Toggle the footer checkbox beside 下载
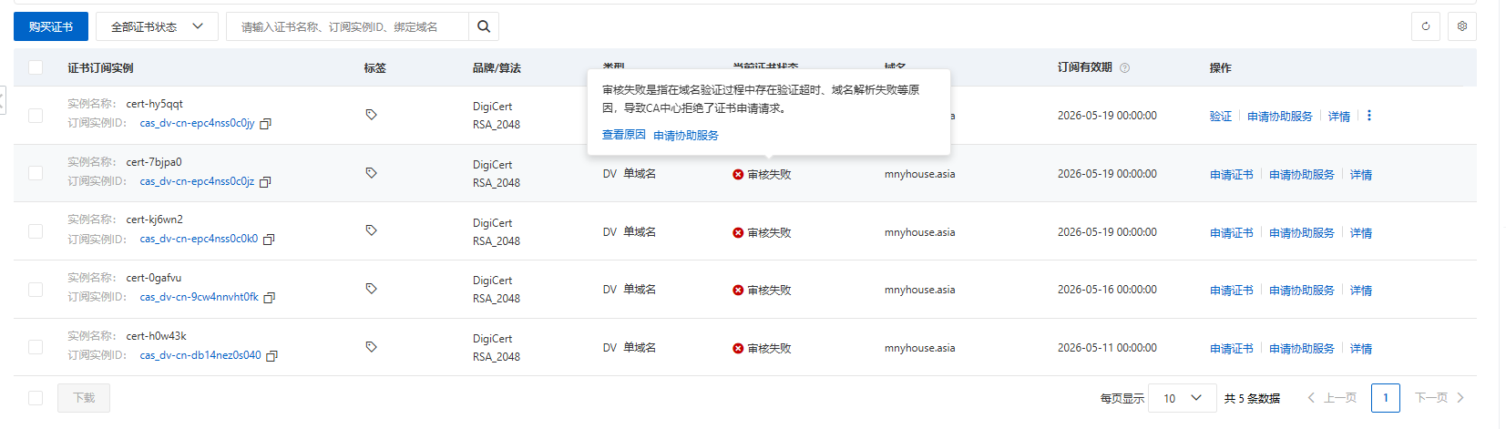The height and width of the screenshot is (429, 1506). click(x=36, y=398)
